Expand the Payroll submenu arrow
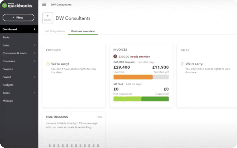This screenshot has width=237, height=148. (x=34, y=77)
